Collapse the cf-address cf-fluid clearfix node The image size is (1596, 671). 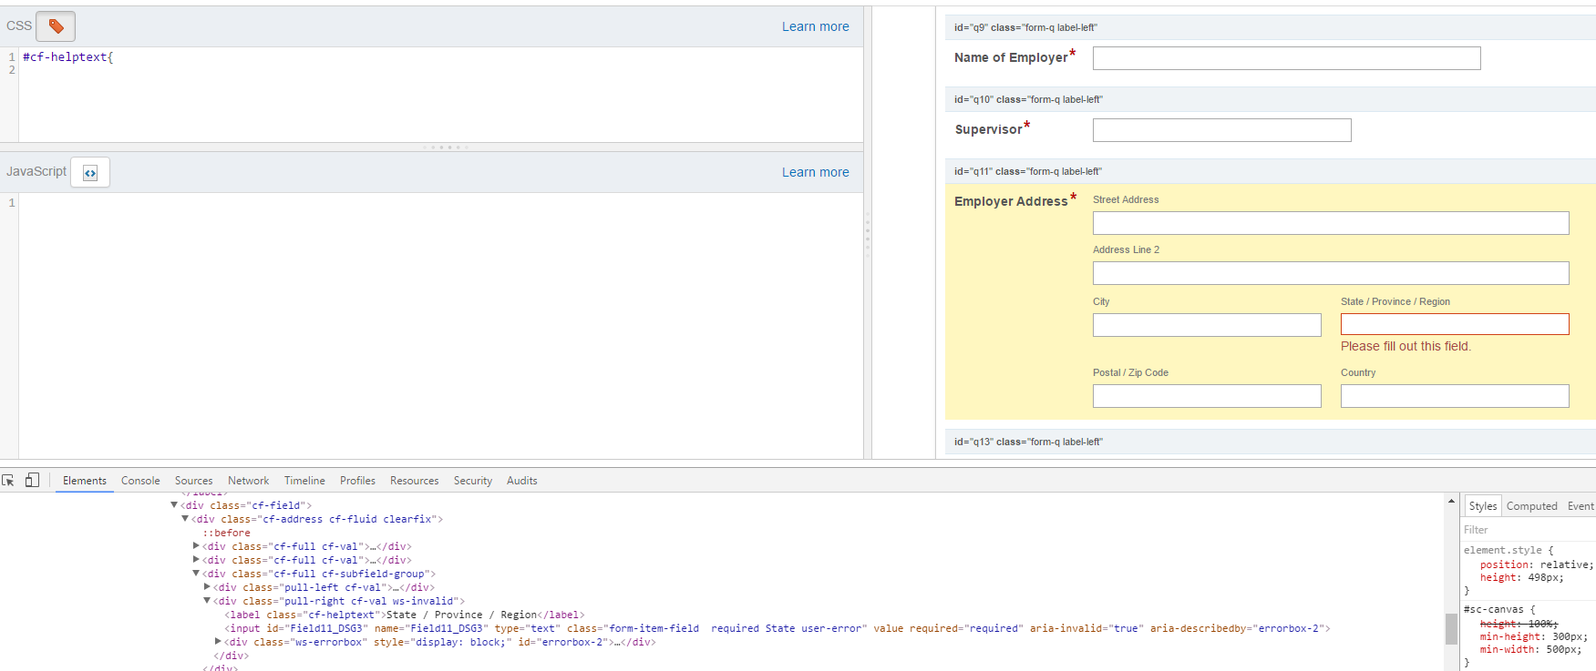point(185,518)
